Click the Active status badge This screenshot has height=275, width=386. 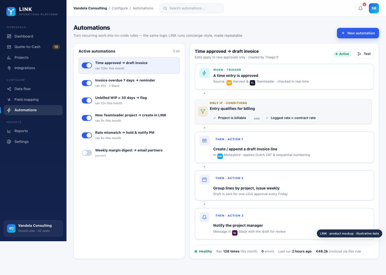point(342,54)
